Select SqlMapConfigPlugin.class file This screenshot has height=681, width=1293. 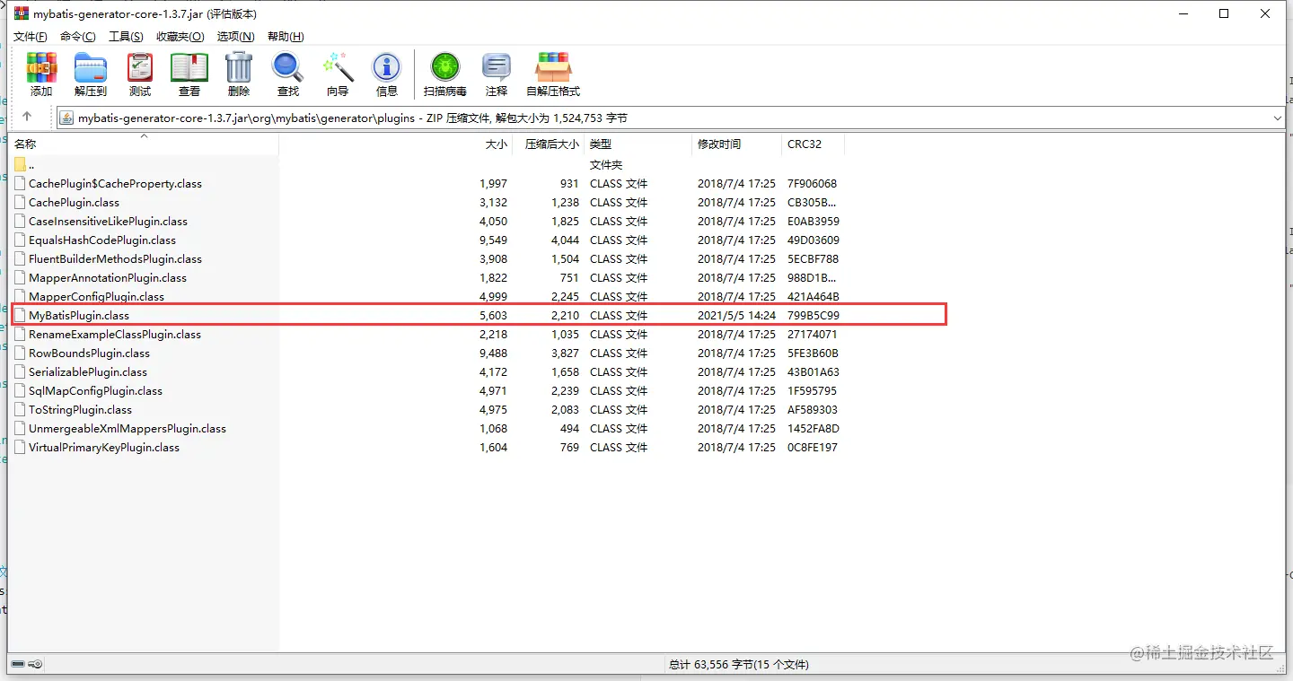[x=95, y=390]
